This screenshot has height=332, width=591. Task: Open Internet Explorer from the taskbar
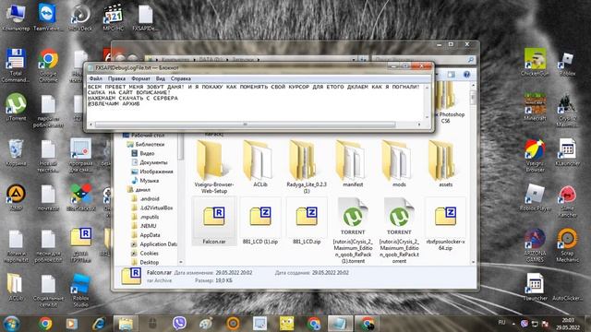(x=99, y=324)
